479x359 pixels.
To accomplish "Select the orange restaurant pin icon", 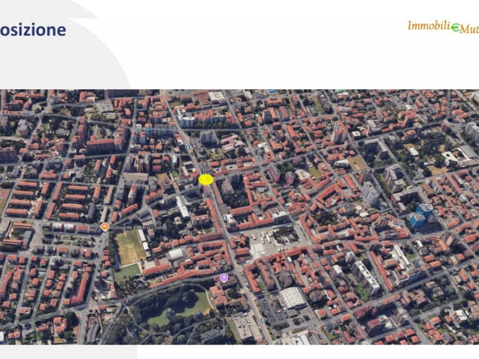I will [105, 227].
